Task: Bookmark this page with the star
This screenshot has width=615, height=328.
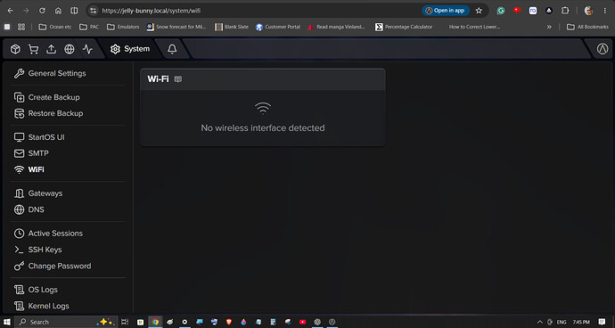Action: pos(479,11)
